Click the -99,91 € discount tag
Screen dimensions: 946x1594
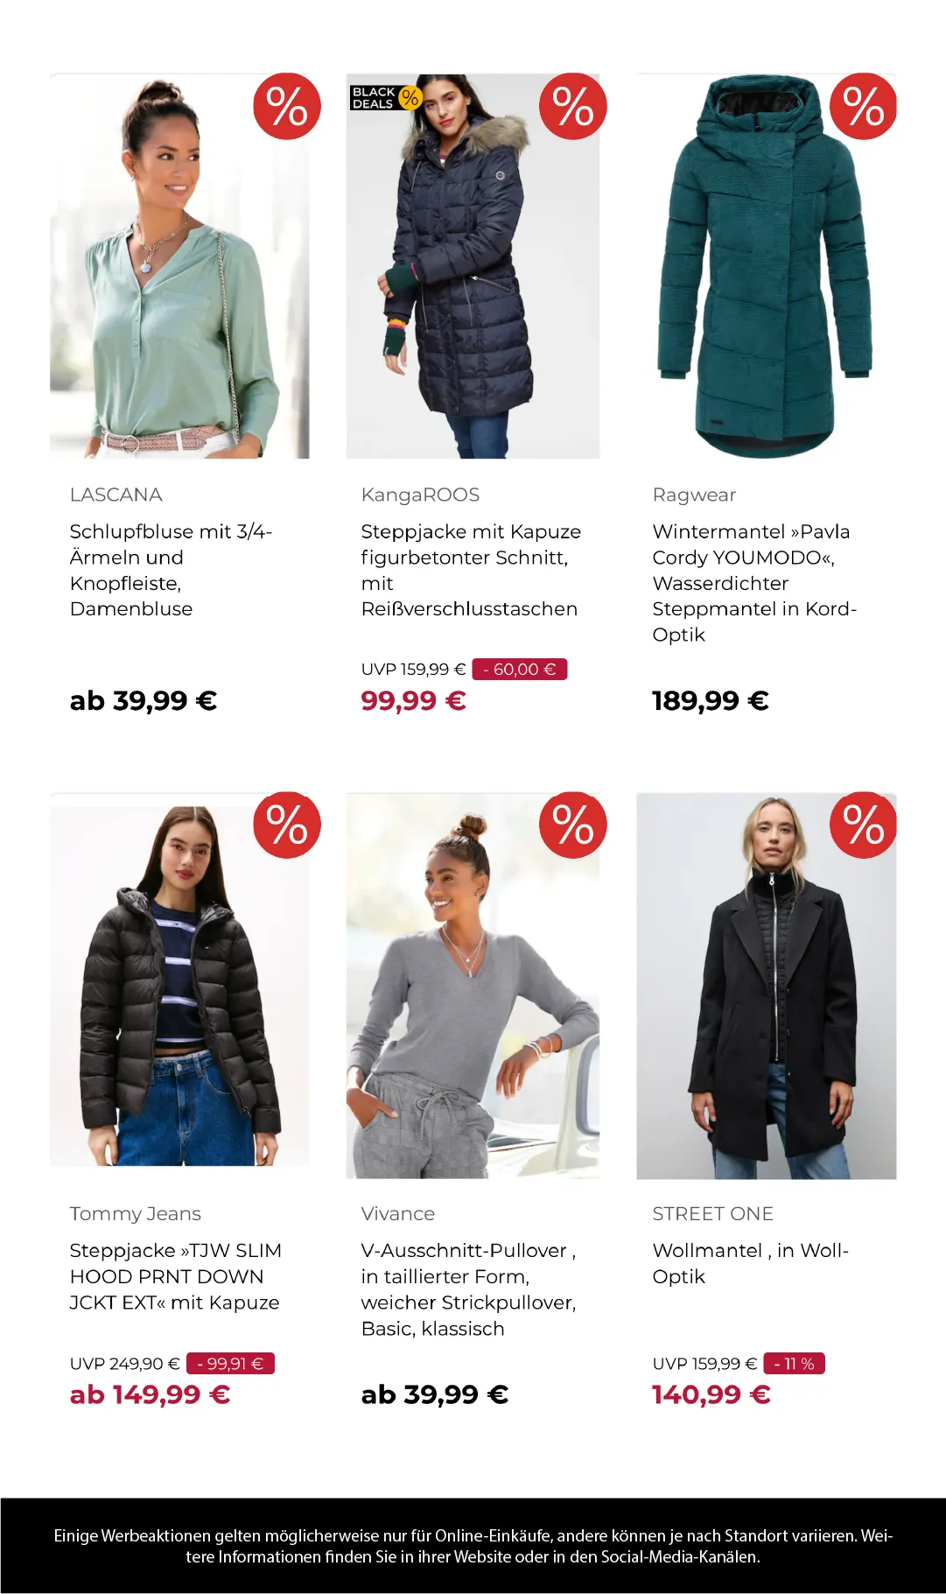[x=230, y=1364]
